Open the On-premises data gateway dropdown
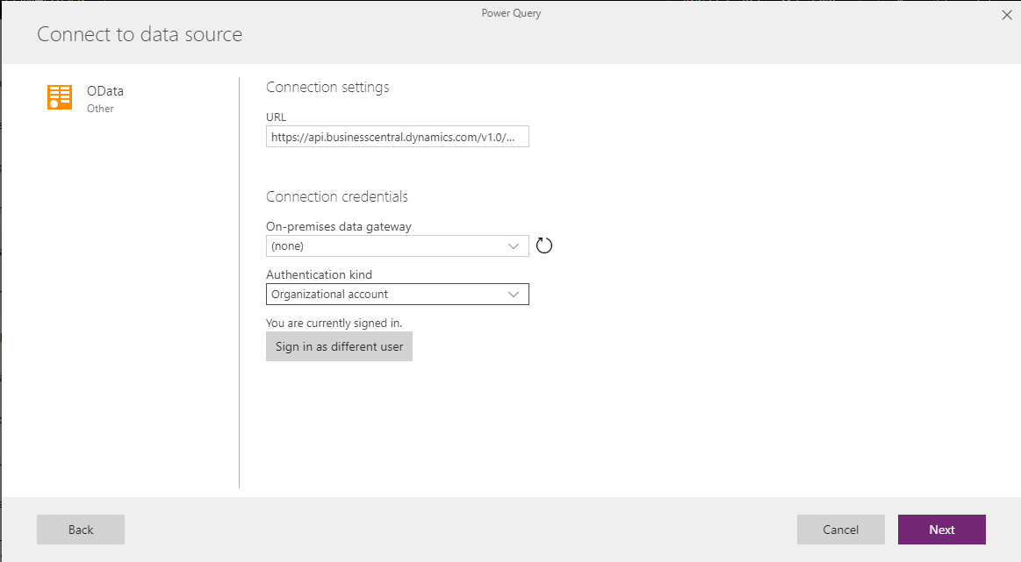The width and height of the screenshot is (1021, 562). click(x=397, y=245)
